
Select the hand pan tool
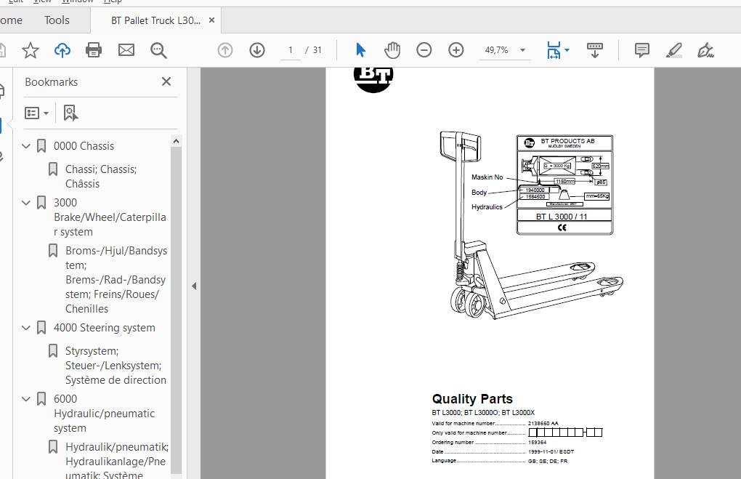(x=392, y=50)
